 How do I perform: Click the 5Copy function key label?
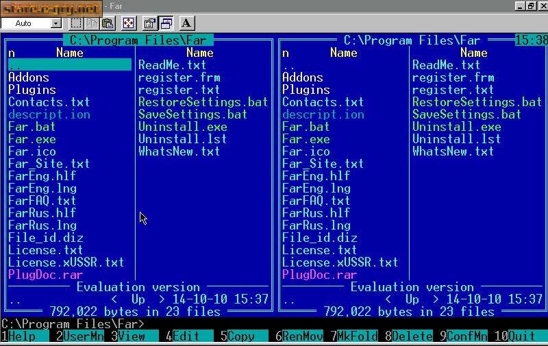click(x=245, y=336)
